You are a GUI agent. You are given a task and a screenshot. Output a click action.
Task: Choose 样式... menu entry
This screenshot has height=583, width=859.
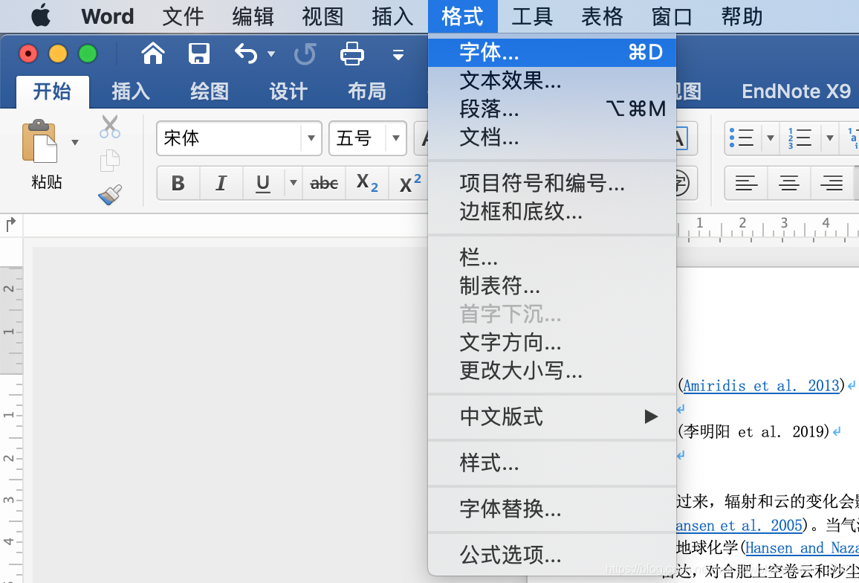click(x=551, y=463)
